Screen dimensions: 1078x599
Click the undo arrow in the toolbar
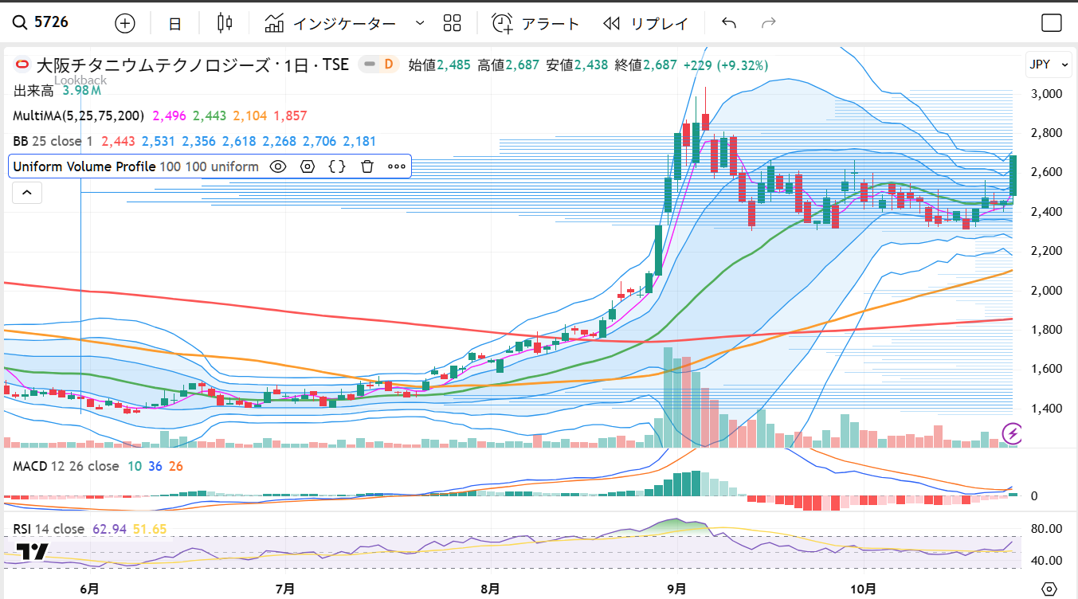coord(728,23)
